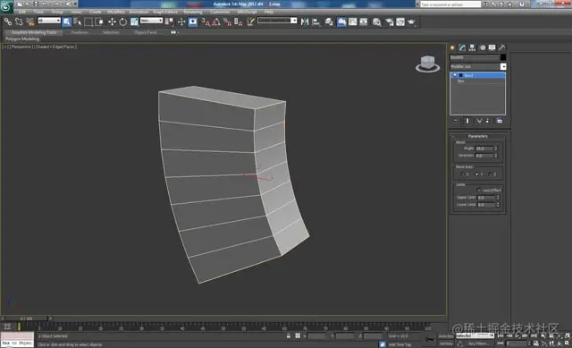Viewport: 572px width, 348px height.
Task: Open the Tools menu
Action: (x=38, y=12)
